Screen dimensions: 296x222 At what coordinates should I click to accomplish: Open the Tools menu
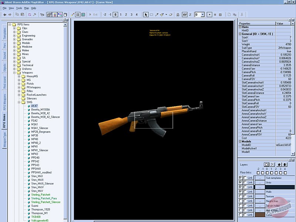19,8
